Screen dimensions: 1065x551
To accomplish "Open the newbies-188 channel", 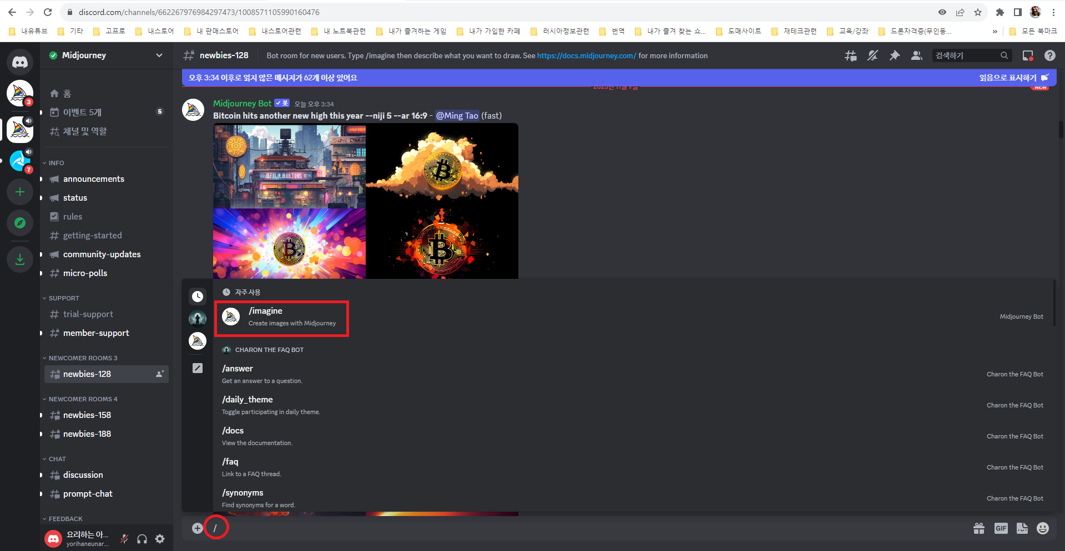I will point(107,434).
